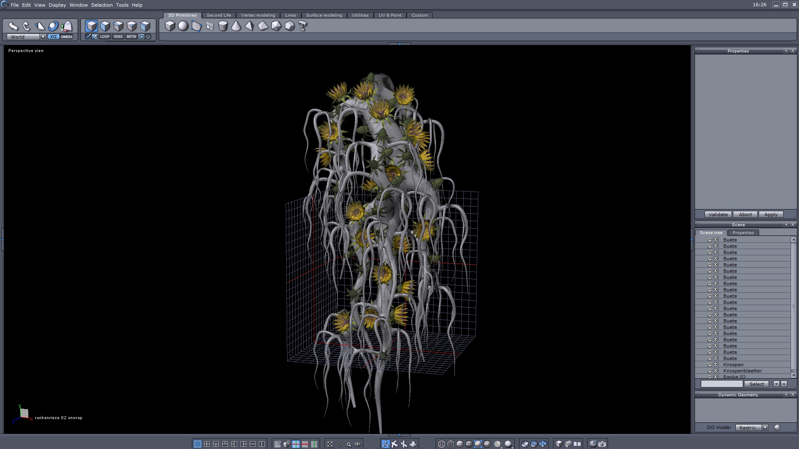Open the camera snapshot icon
This screenshot has height=449, width=799.
point(602,444)
